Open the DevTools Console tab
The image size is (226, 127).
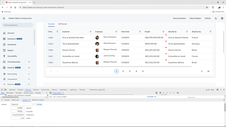[20, 90]
